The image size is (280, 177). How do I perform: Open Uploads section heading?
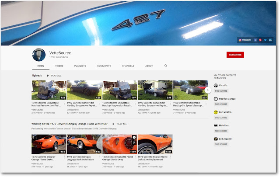tap(37, 76)
